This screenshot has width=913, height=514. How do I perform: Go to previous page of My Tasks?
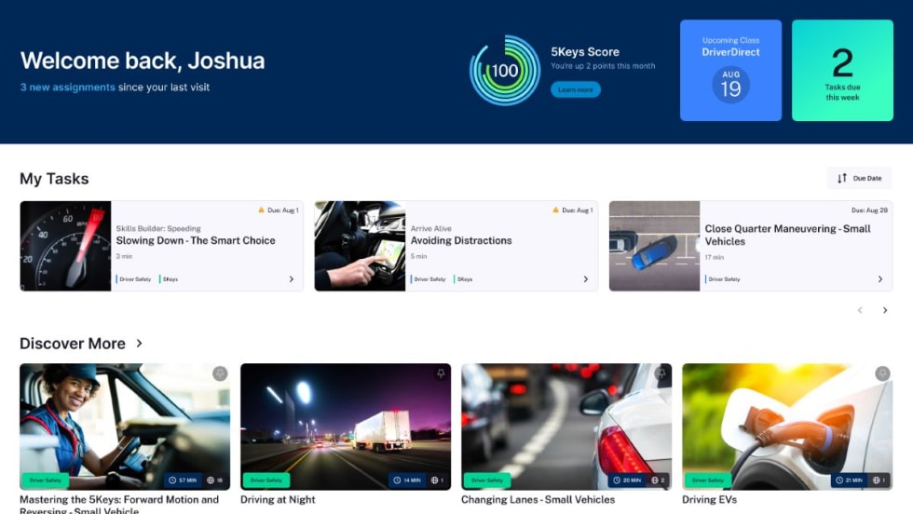860,310
